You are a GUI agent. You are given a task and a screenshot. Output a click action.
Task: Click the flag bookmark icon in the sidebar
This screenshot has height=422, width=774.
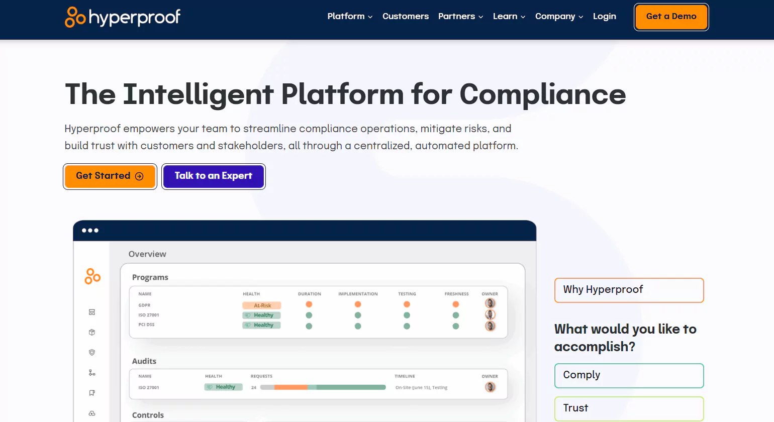[92, 393]
